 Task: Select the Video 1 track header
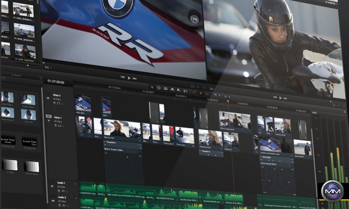[x=58, y=117]
